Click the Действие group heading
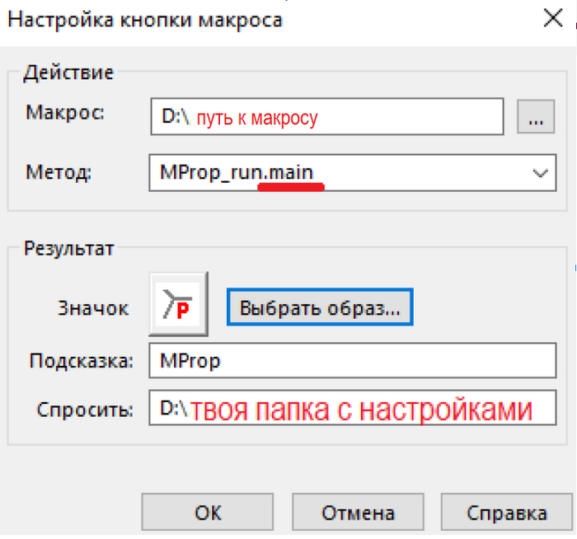This screenshot has height=539, width=577. coord(68,72)
